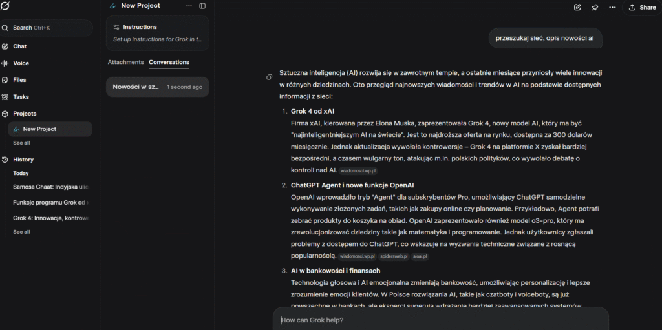This screenshot has height=330, width=662.
Task: Open the Nowości w sz... conversation
Action: pos(158,87)
